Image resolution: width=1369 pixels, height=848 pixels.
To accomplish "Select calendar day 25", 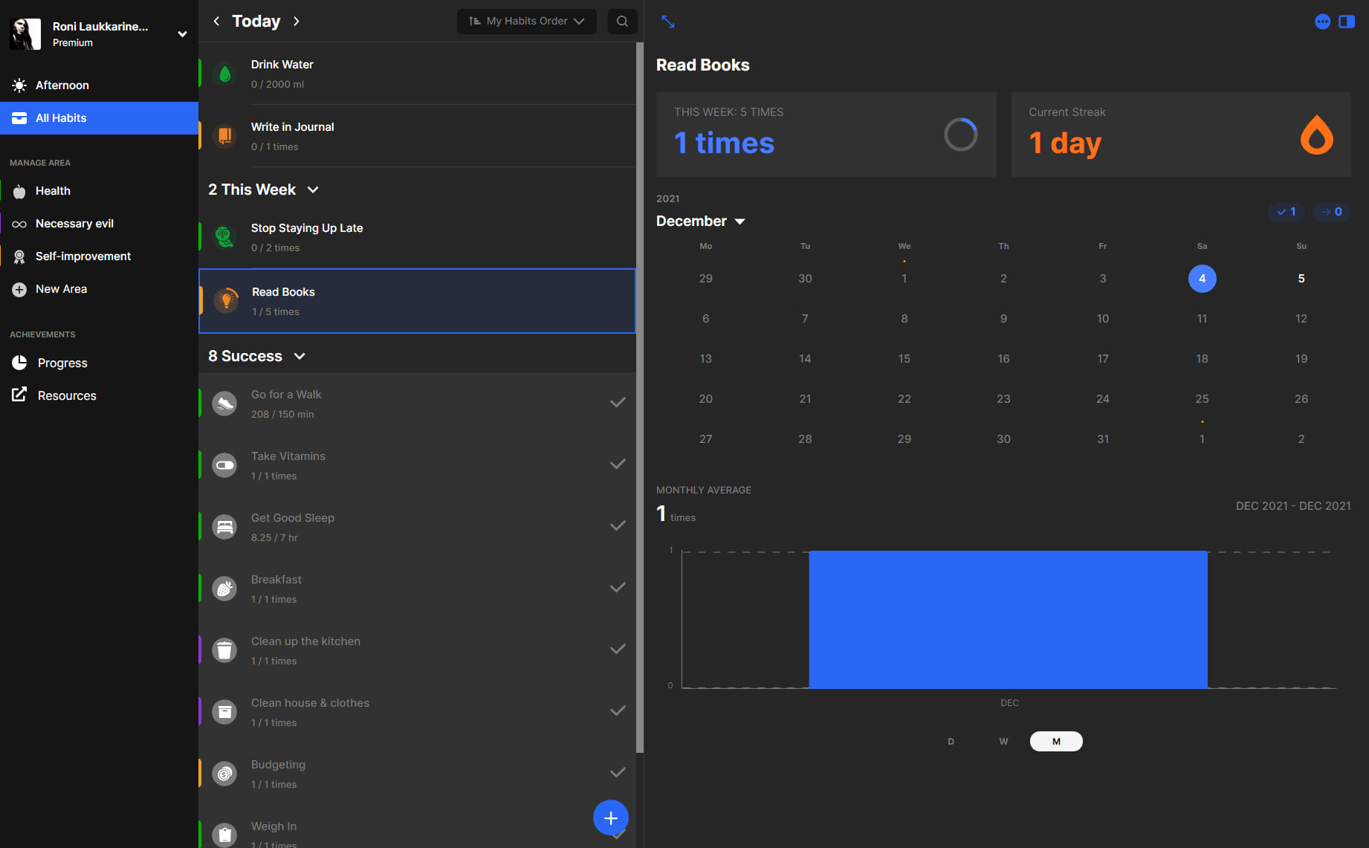I will [x=1202, y=398].
